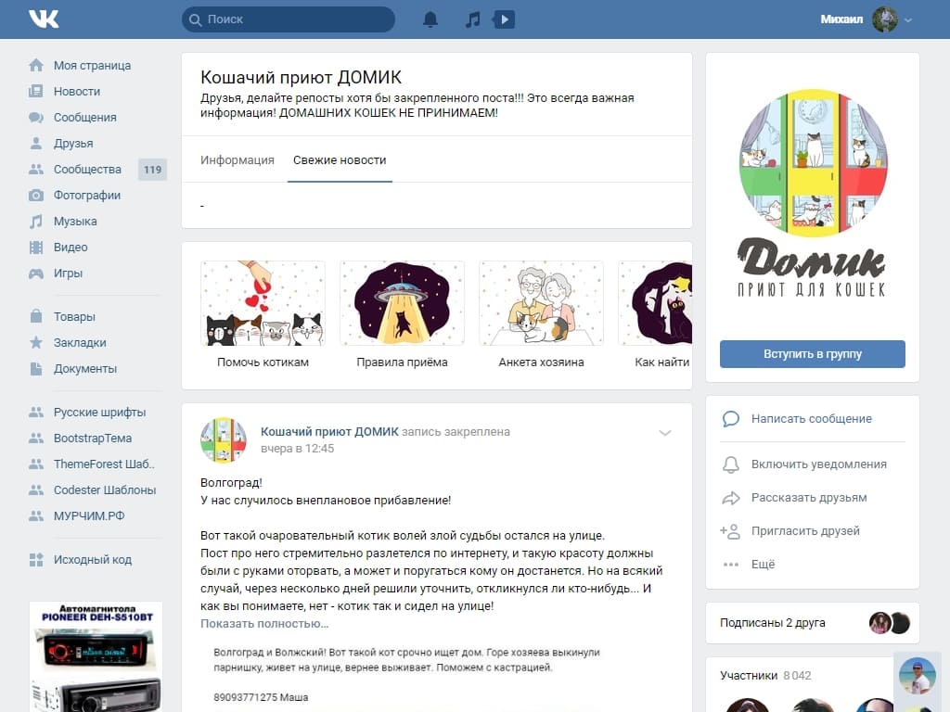Image resolution: width=950 pixels, height=712 pixels.
Task: Open Фотографии in the left sidebar
Action: (86, 196)
